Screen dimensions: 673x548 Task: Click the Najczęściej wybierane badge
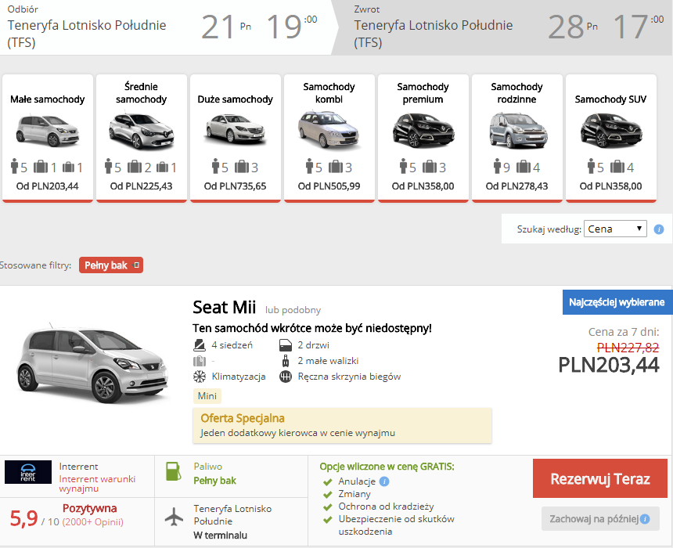pyautogui.click(x=617, y=302)
